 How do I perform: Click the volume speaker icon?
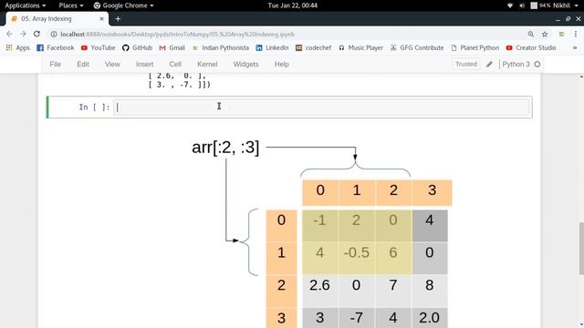[x=522, y=5]
